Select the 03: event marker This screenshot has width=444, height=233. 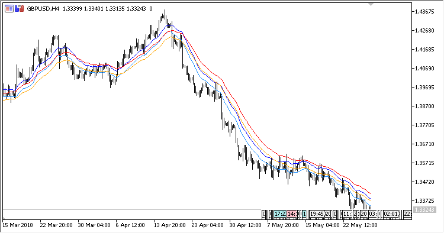pyautogui.click(x=372, y=214)
